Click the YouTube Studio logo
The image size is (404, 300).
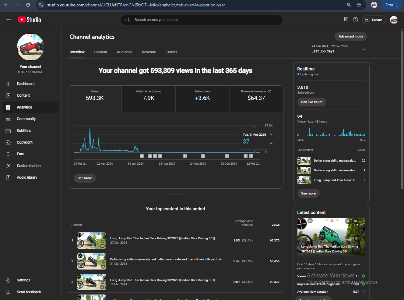tap(29, 20)
